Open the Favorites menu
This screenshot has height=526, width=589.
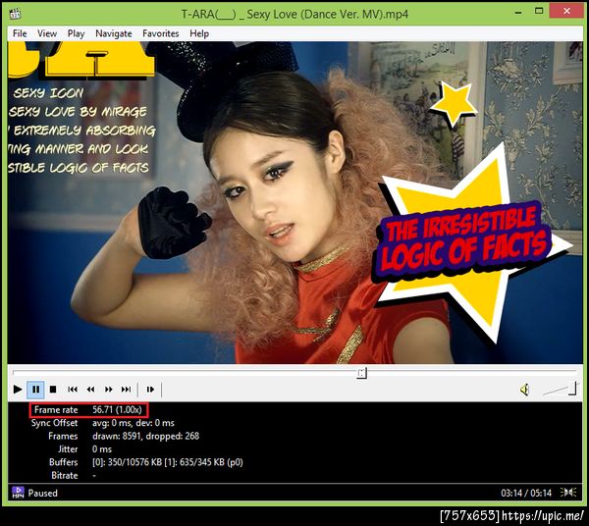pyautogui.click(x=160, y=33)
